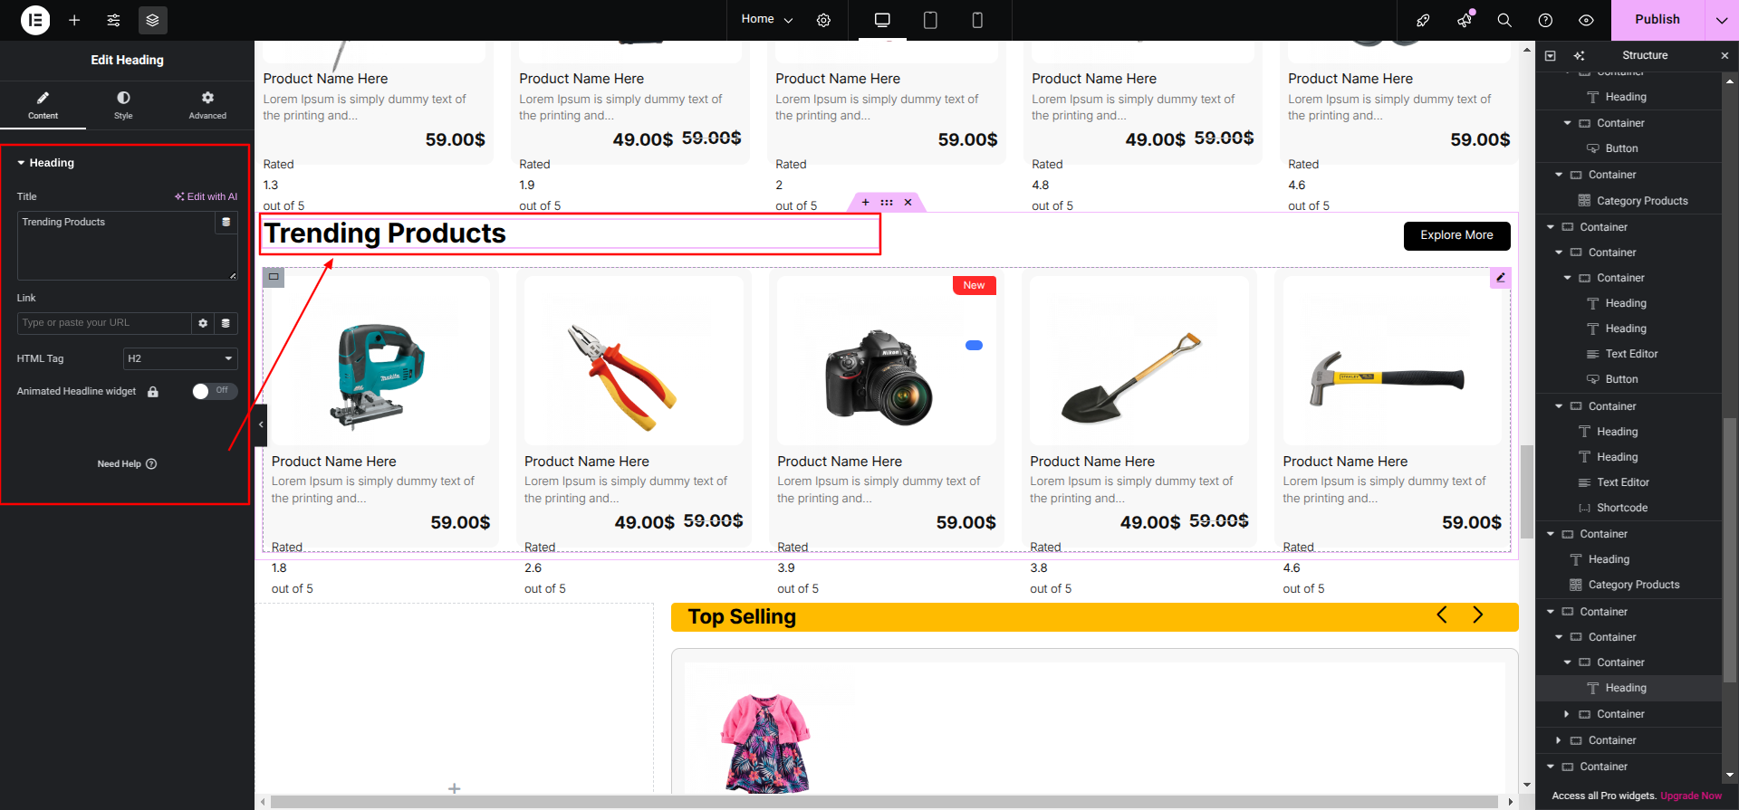The width and height of the screenshot is (1739, 810).
Task: Click the Title text area
Action: (116, 245)
